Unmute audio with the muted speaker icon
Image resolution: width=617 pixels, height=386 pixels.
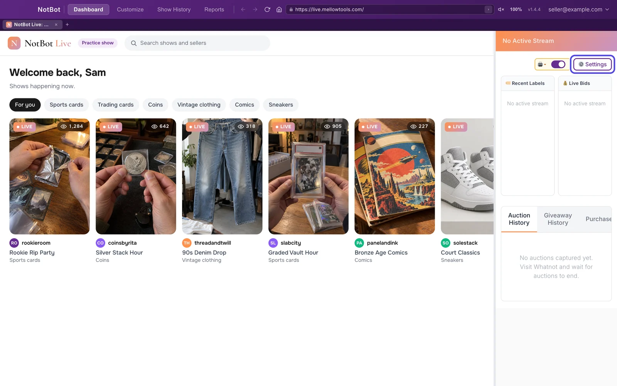coord(501,9)
